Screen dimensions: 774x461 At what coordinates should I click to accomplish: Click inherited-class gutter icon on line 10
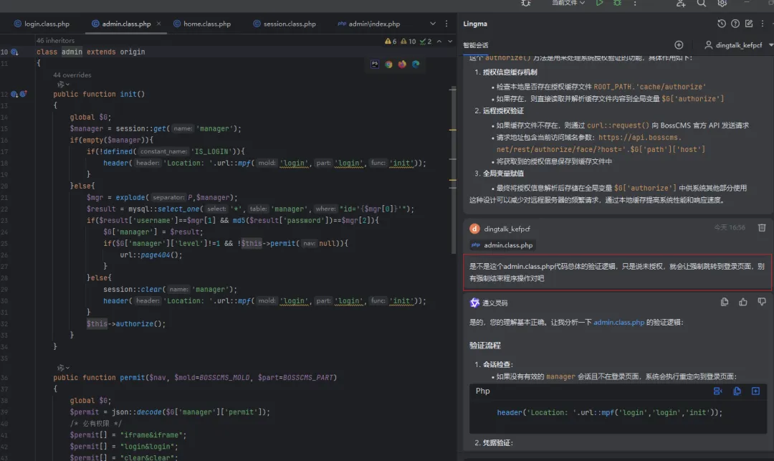pyautogui.click(x=14, y=52)
